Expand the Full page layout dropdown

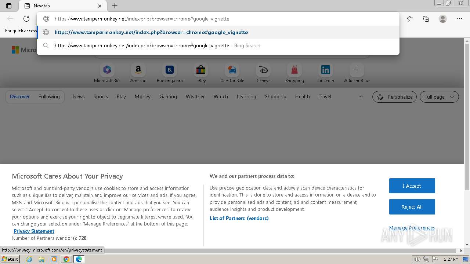(439, 97)
